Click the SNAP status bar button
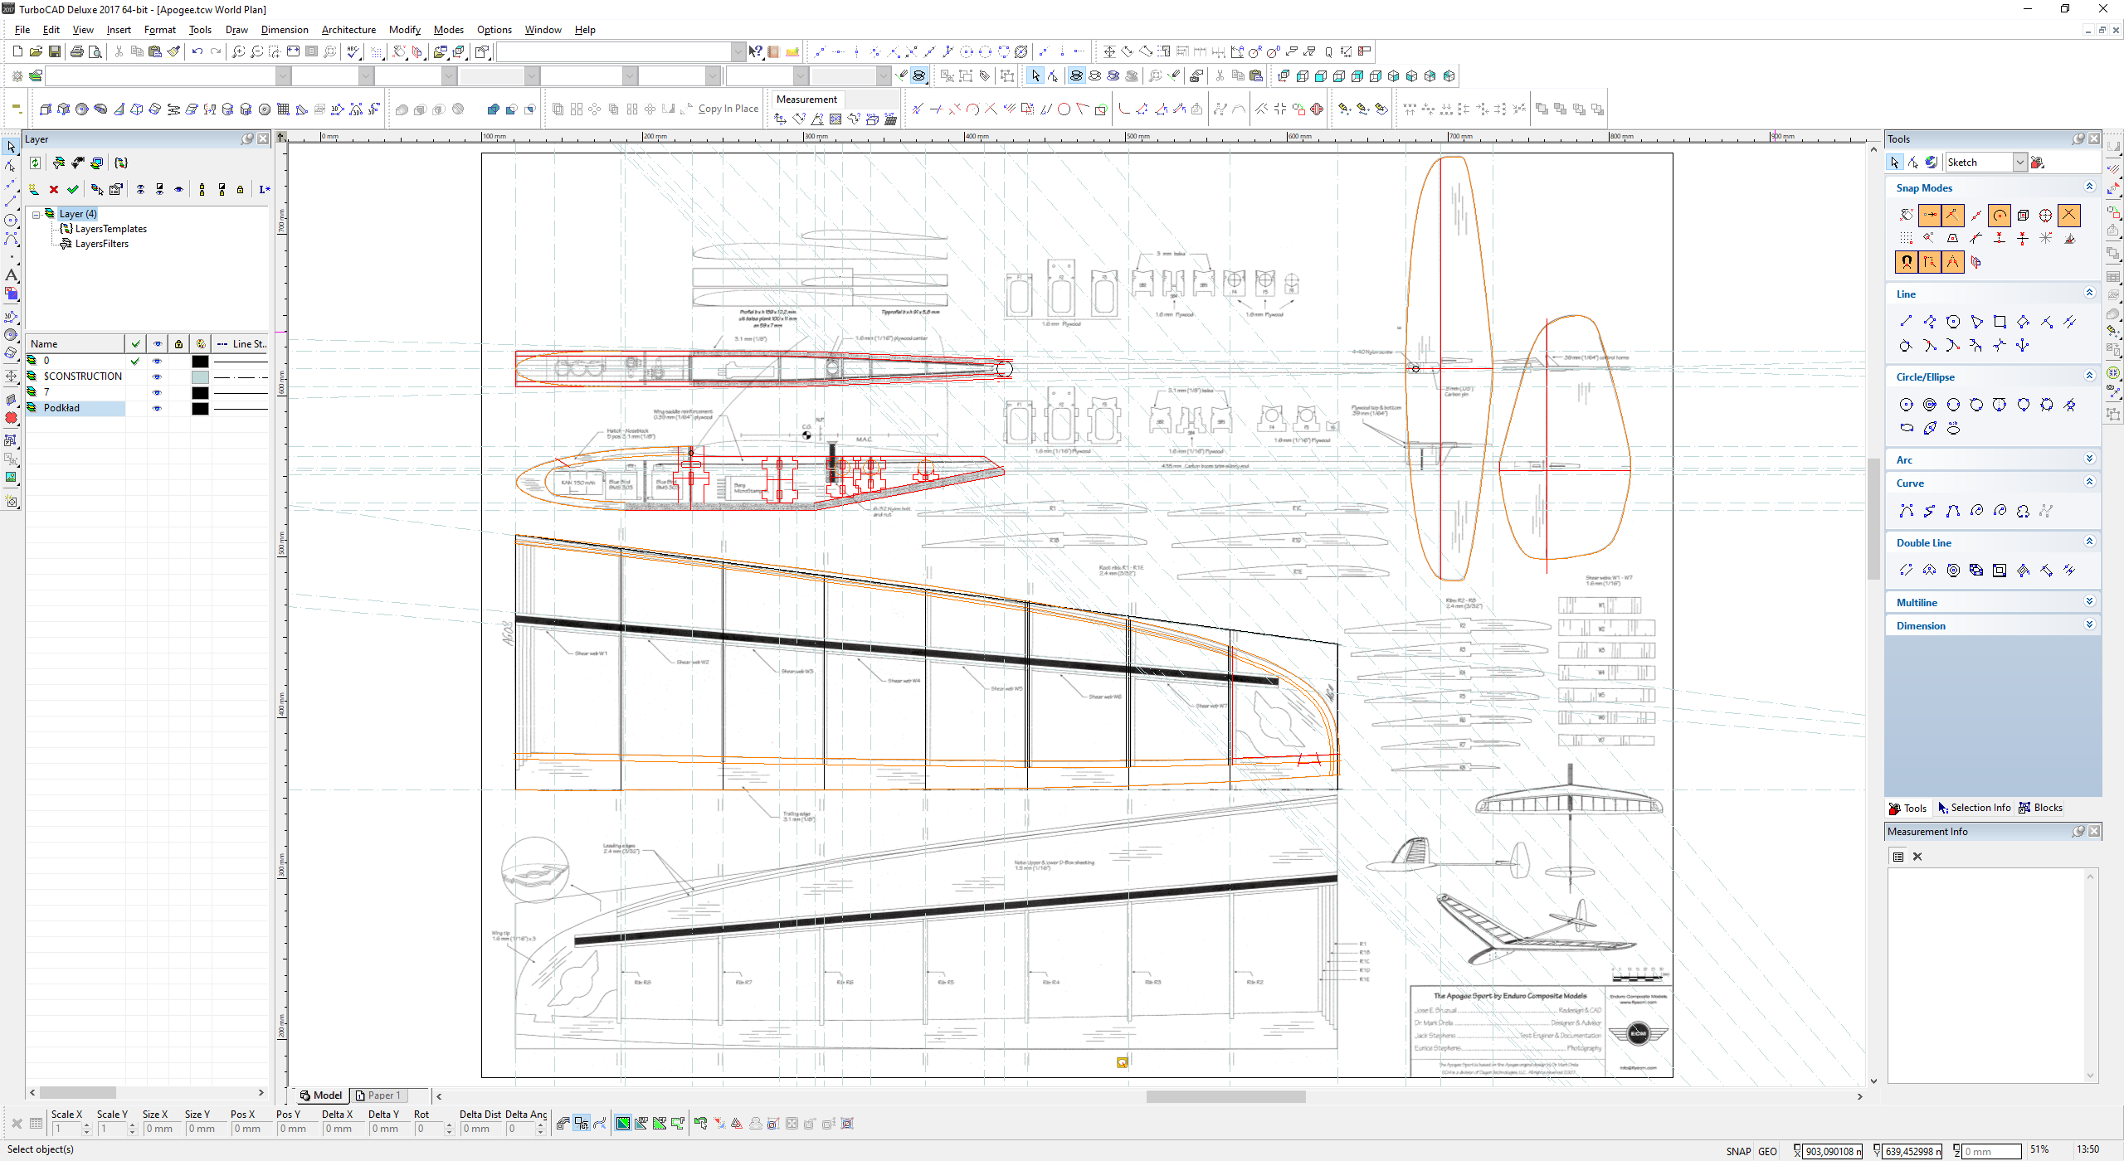This screenshot has height=1161, width=2124. (1738, 1151)
